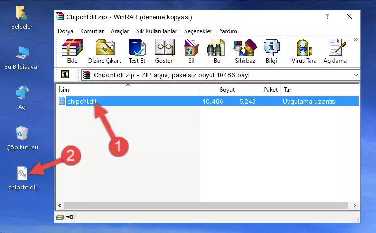The image size is (376, 233).
Task: Open the Araçlar menu
Action: pos(120,31)
